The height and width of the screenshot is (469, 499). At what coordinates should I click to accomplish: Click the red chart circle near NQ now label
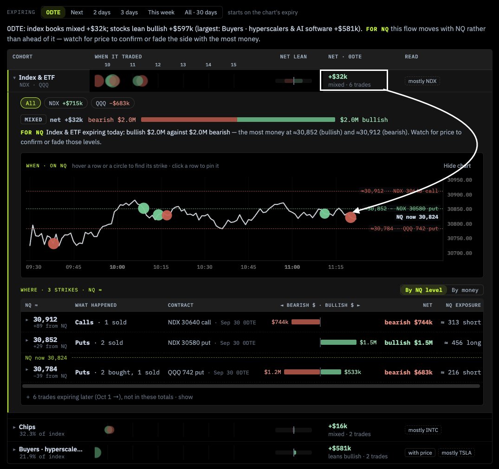[x=351, y=217]
